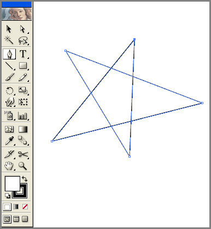Set paint to None (red slash)

click(25, 207)
